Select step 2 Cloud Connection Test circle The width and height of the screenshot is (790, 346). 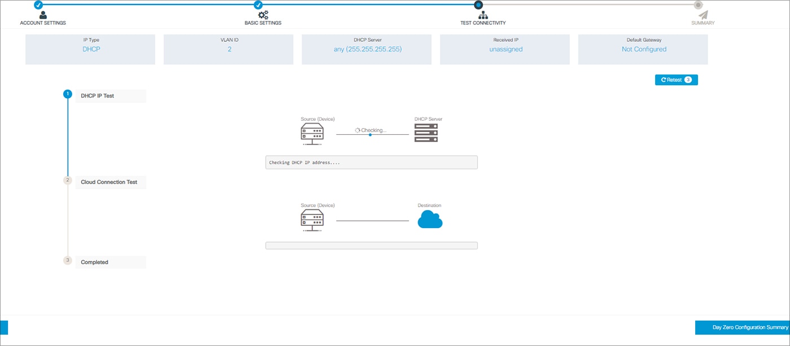point(67,180)
